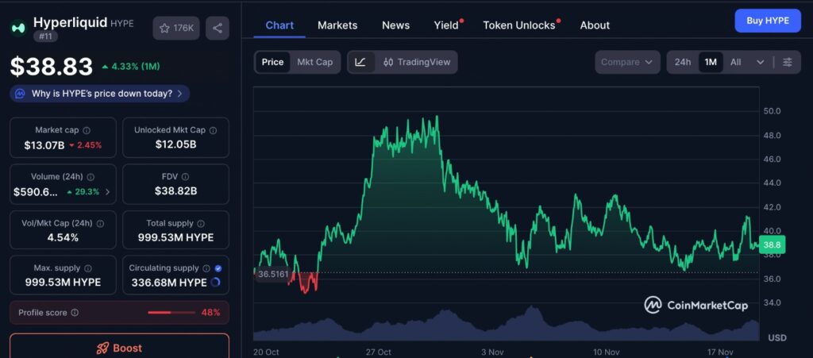Click the #11 rank badge

click(45, 37)
